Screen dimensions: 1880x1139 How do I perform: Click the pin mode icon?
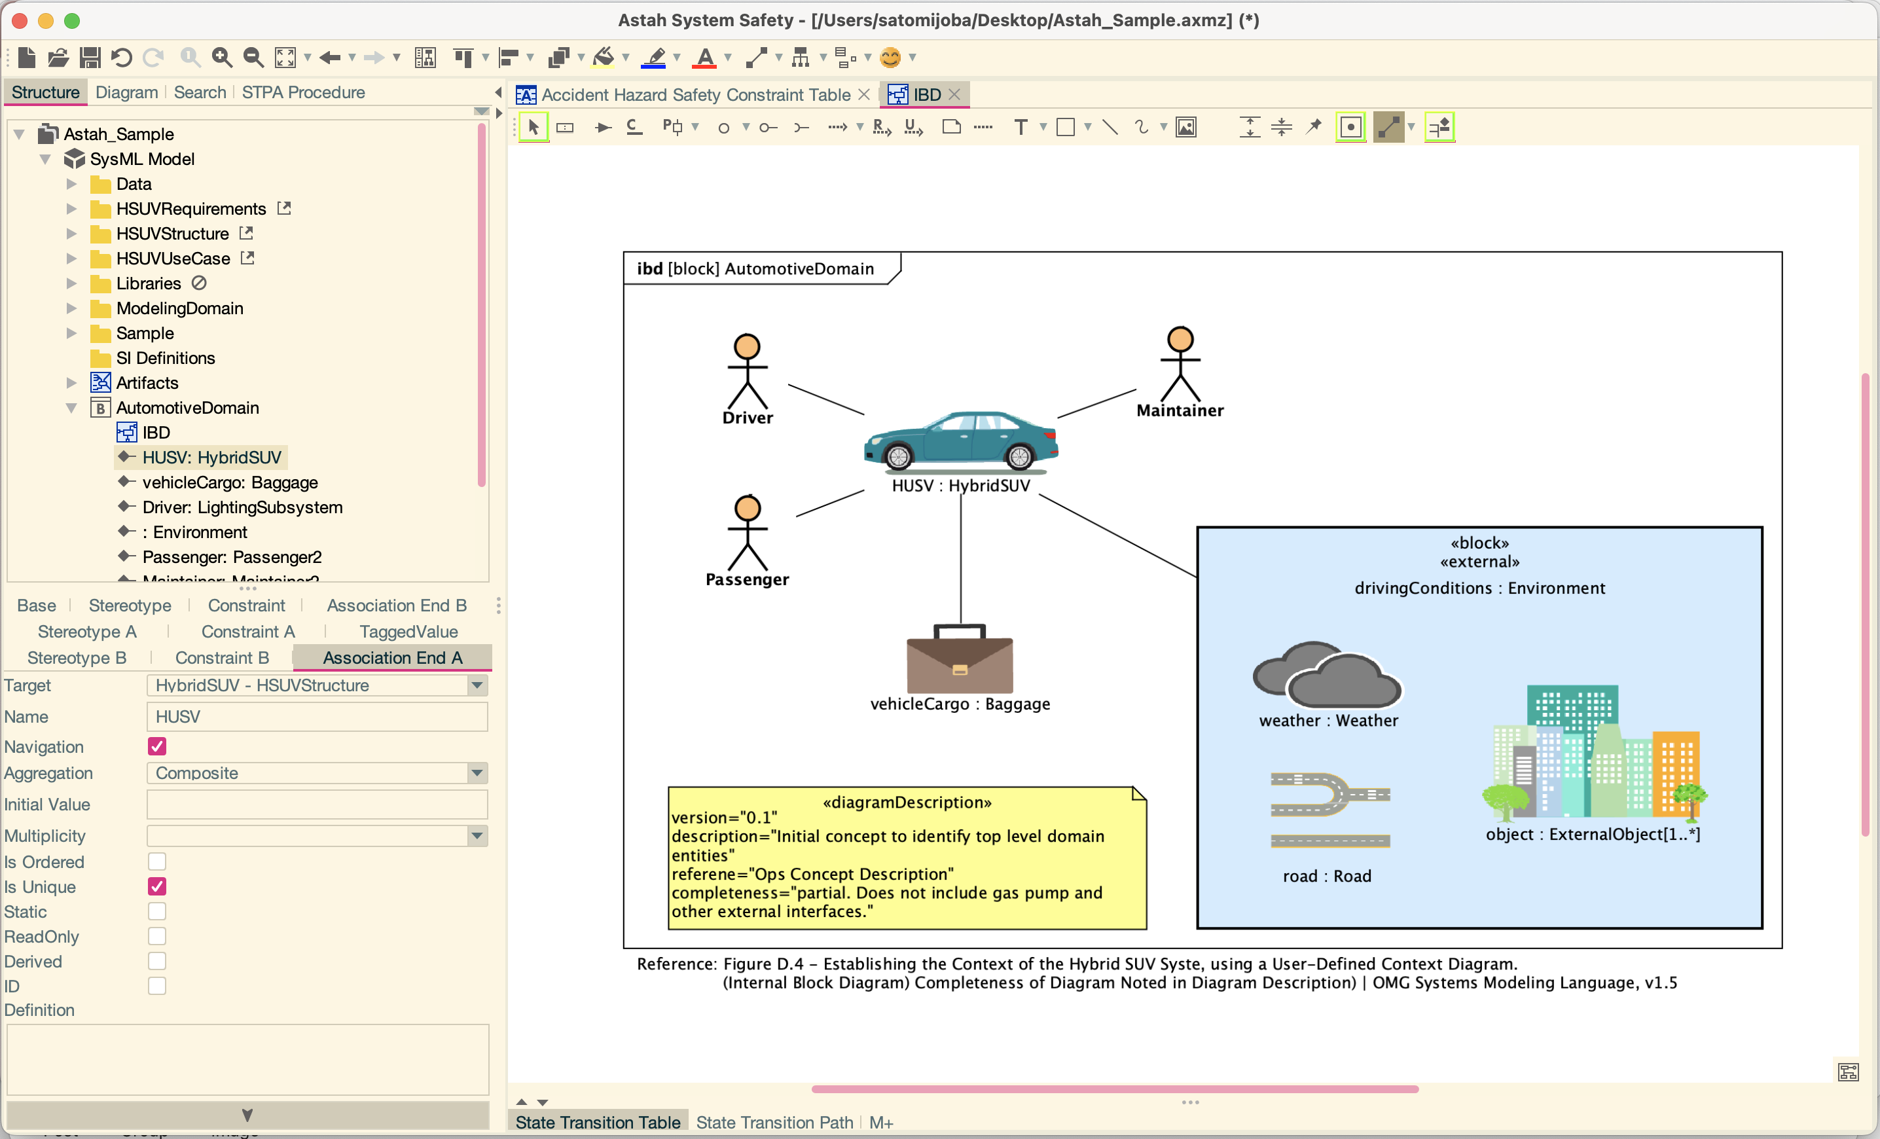pyautogui.click(x=1313, y=128)
